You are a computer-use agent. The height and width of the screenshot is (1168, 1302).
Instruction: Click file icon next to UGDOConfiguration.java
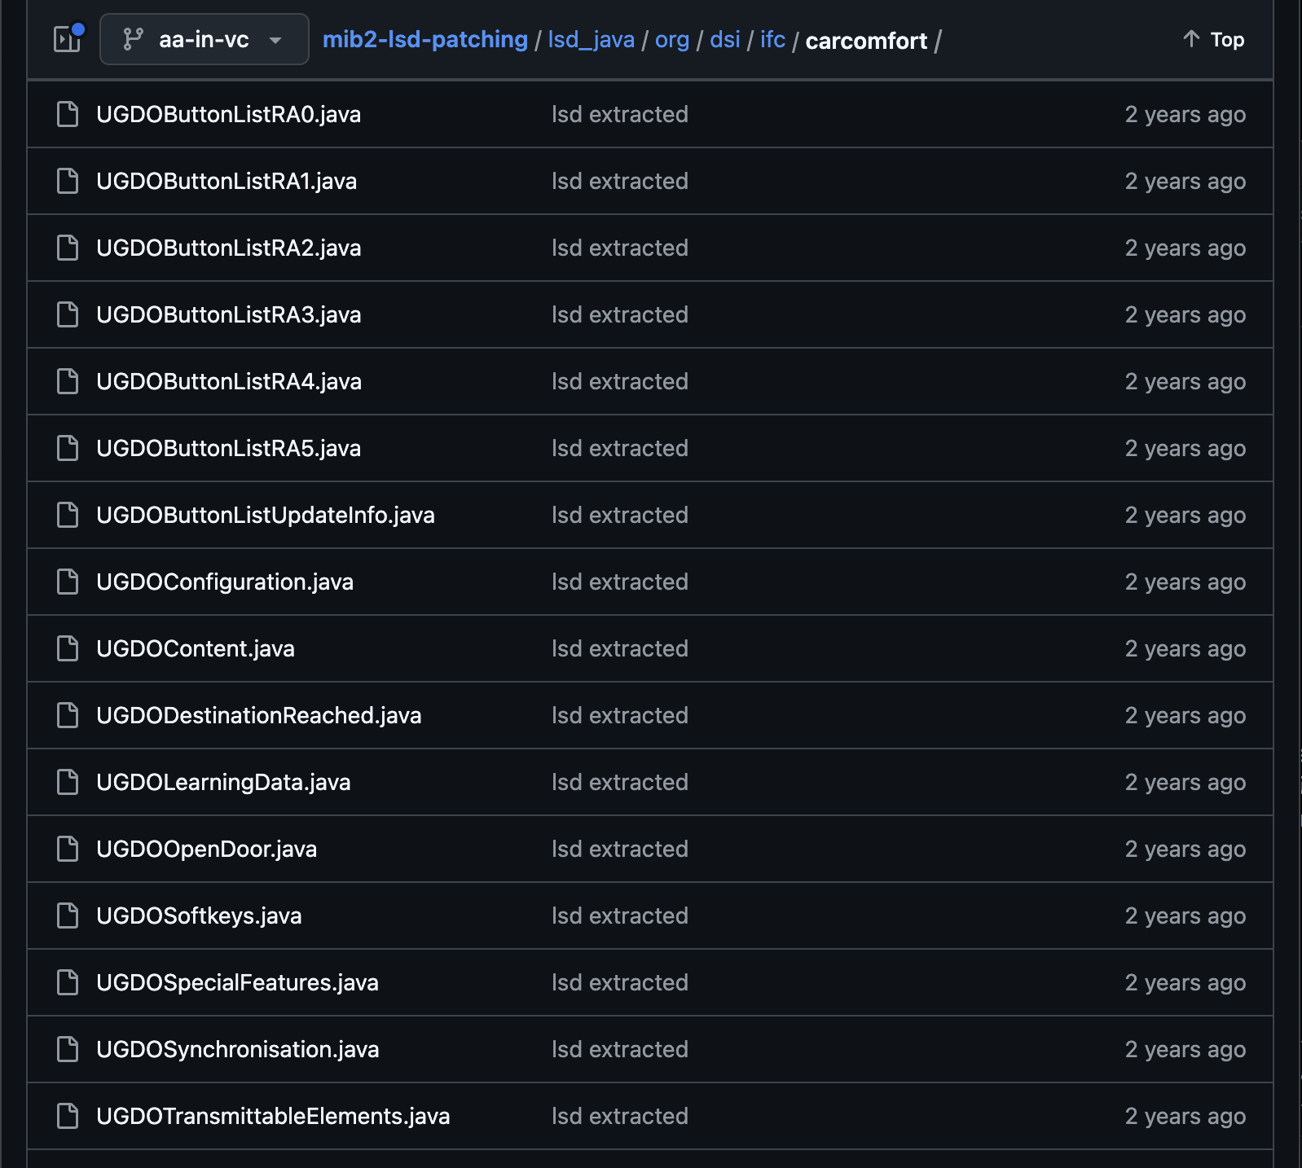tap(68, 582)
